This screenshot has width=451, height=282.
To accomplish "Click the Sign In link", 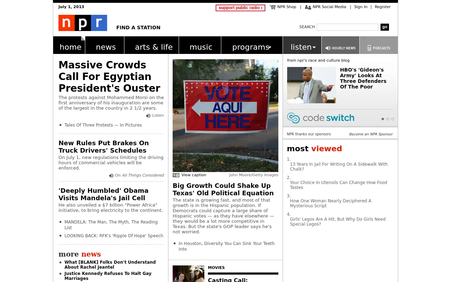I will (x=361, y=7).
